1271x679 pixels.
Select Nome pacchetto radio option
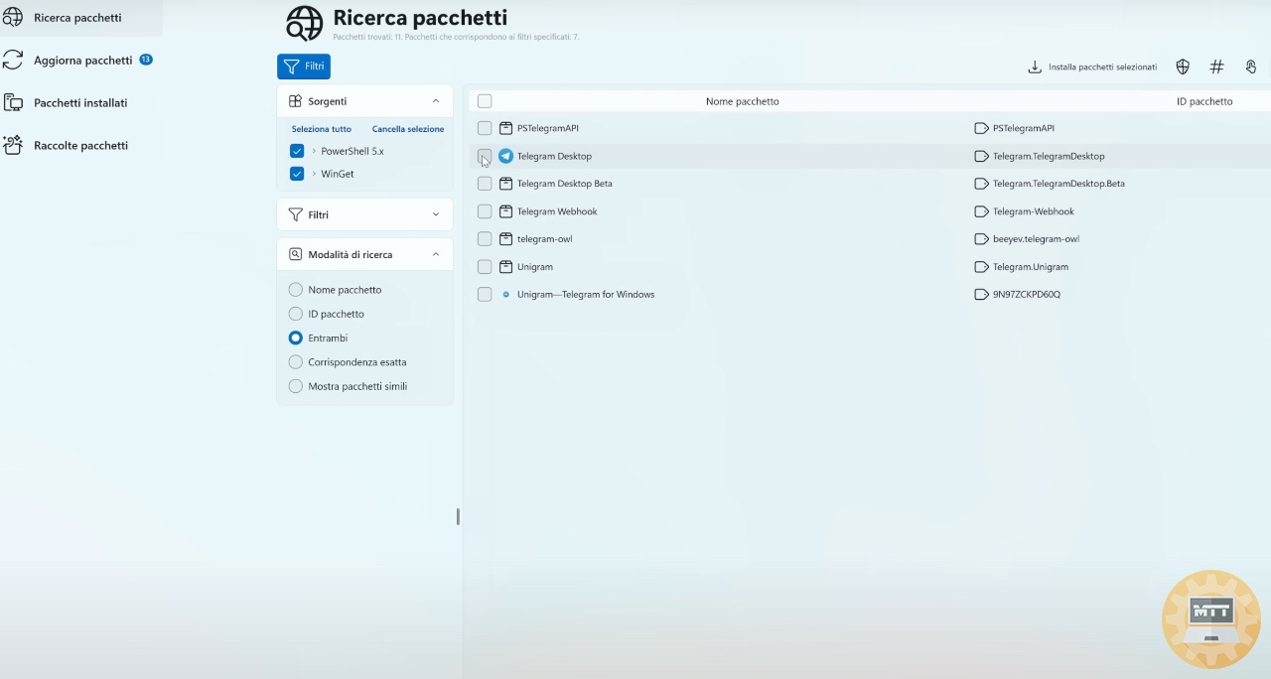pos(295,290)
